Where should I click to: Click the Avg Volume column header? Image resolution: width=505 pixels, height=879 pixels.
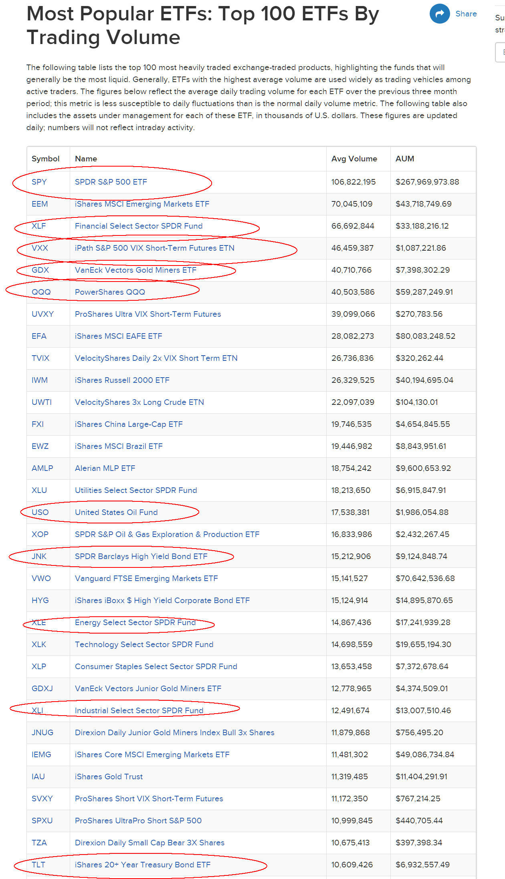coord(354,159)
